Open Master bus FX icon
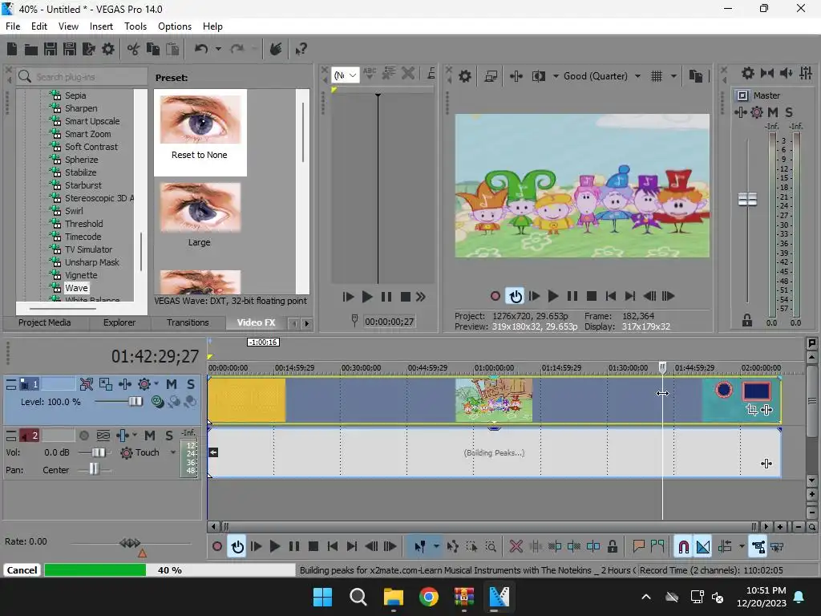Viewport: 821px width, 616px height. pyautogui.click(x=740, y=112)
